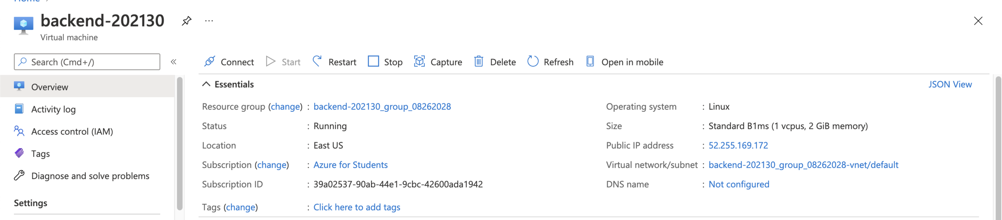The image size is (1002, 220).
Task: Click here to add tags link
Action: click(x=357, y=207)
